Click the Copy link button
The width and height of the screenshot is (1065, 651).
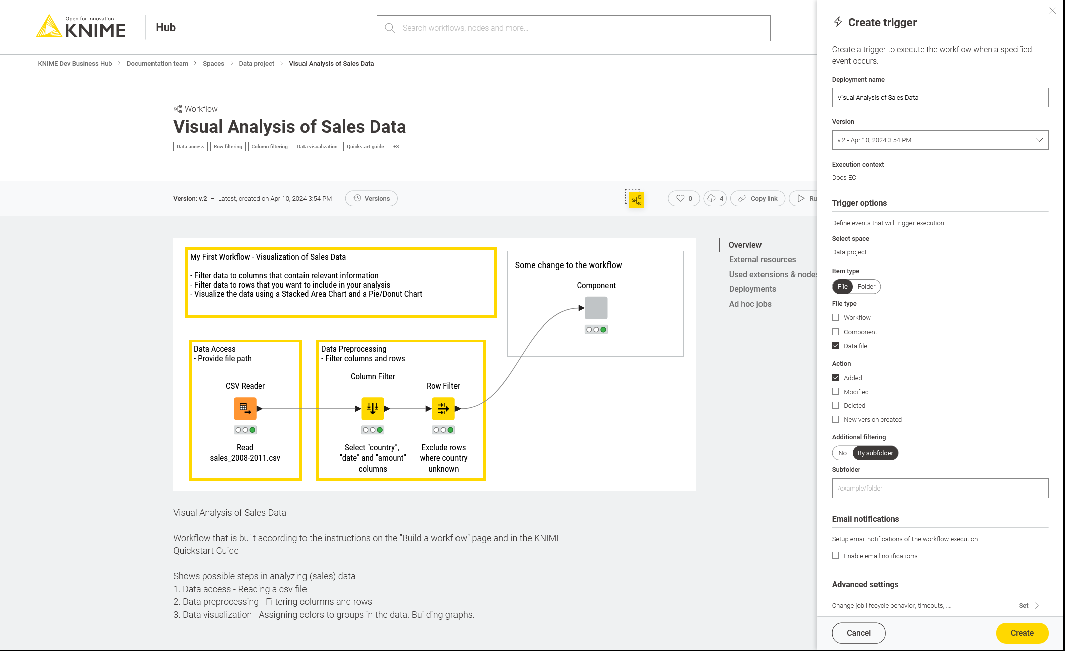[757, 198]
